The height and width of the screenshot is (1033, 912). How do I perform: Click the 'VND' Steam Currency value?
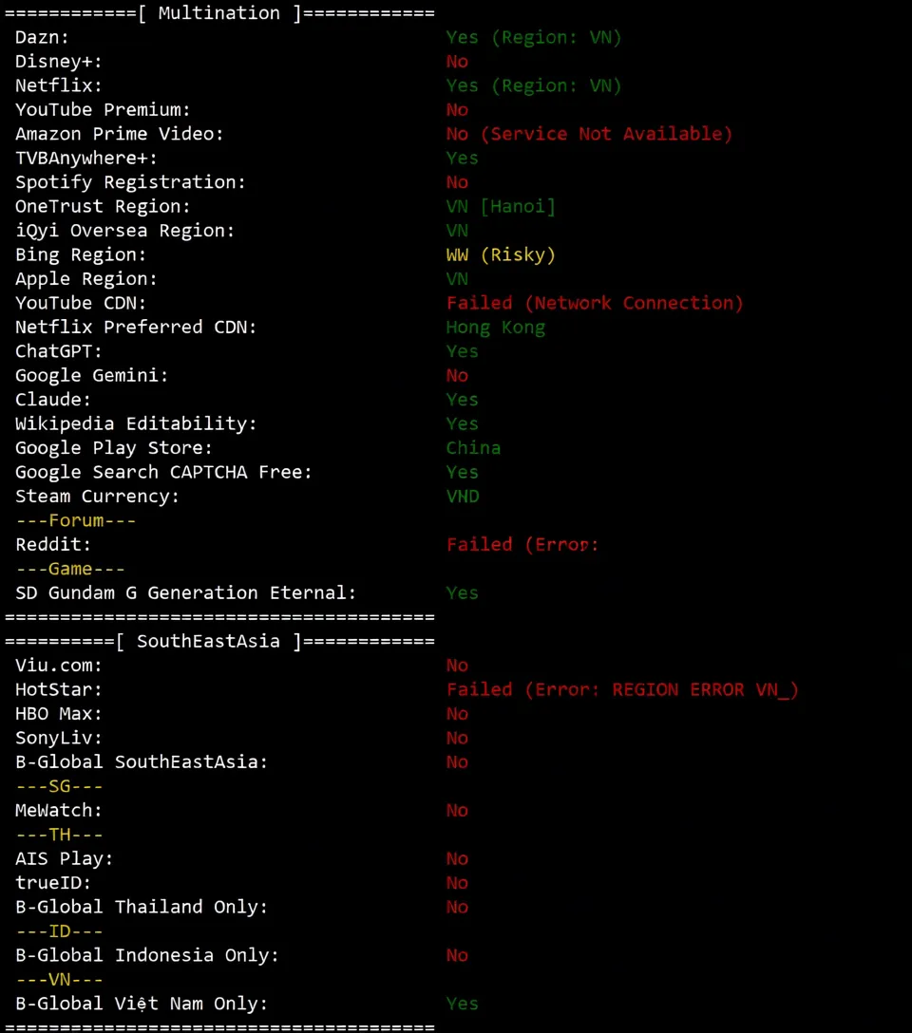point(463,497)
